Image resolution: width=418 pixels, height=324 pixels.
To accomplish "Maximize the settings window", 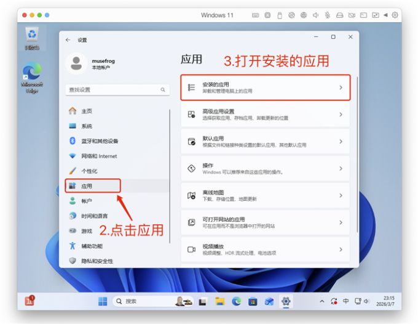I will tap(333, 37).
